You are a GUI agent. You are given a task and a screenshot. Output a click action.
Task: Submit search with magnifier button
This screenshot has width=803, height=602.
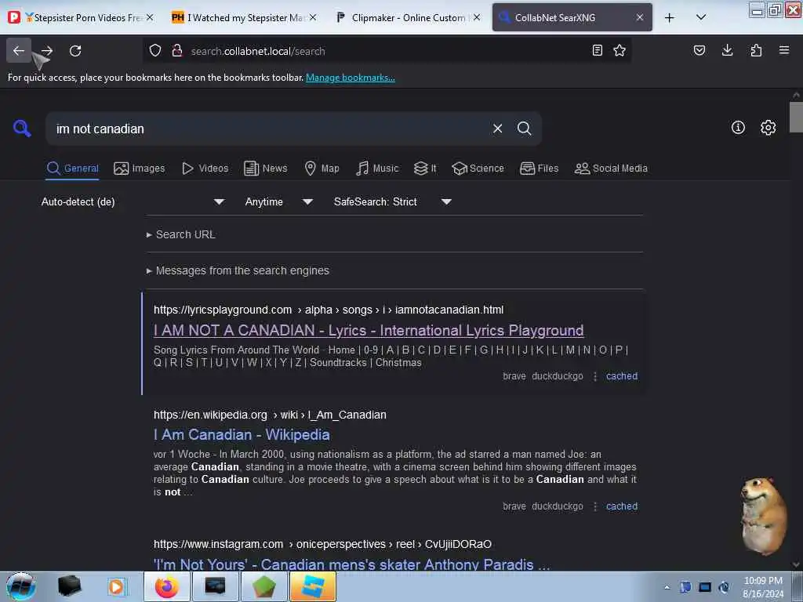[524, 129]
